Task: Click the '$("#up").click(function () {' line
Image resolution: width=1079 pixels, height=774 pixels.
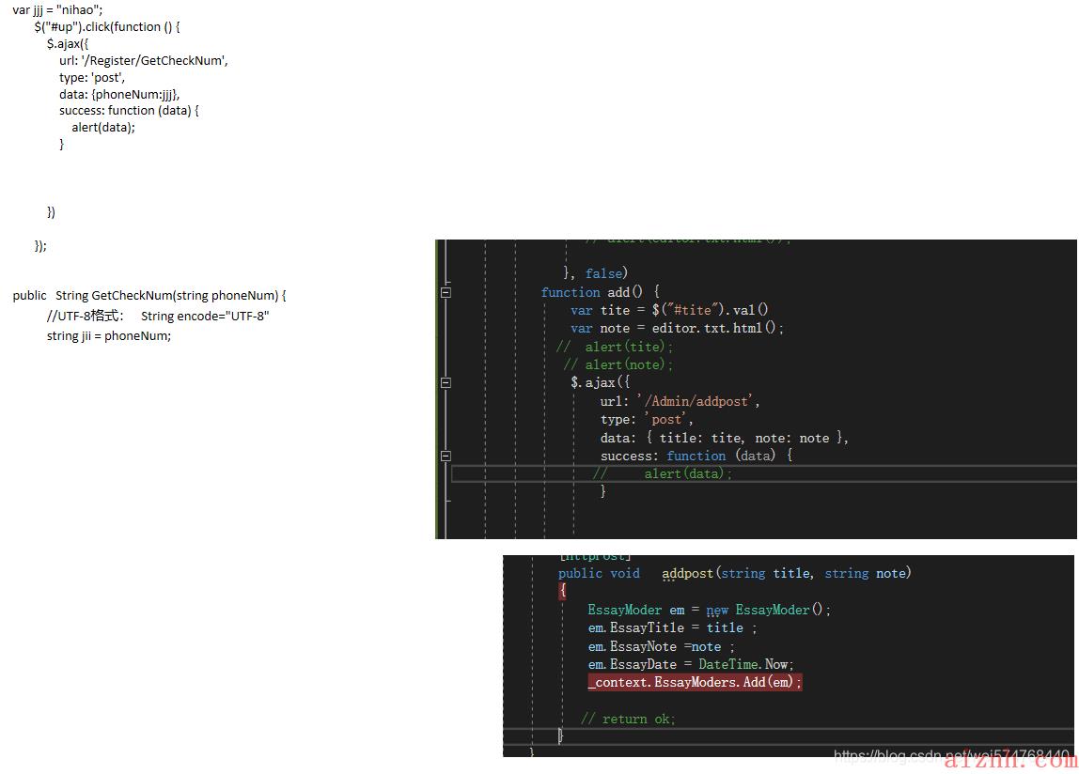Action: point(107,27)
